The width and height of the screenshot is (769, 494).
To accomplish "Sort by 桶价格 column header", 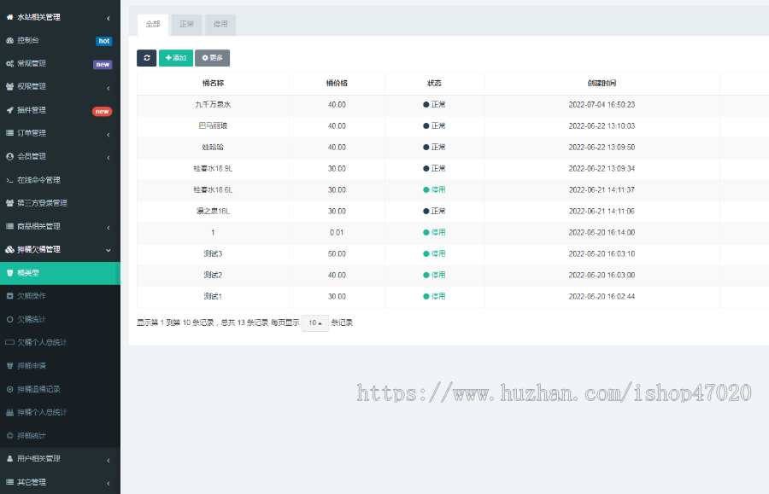I will [x=337, y=84].
